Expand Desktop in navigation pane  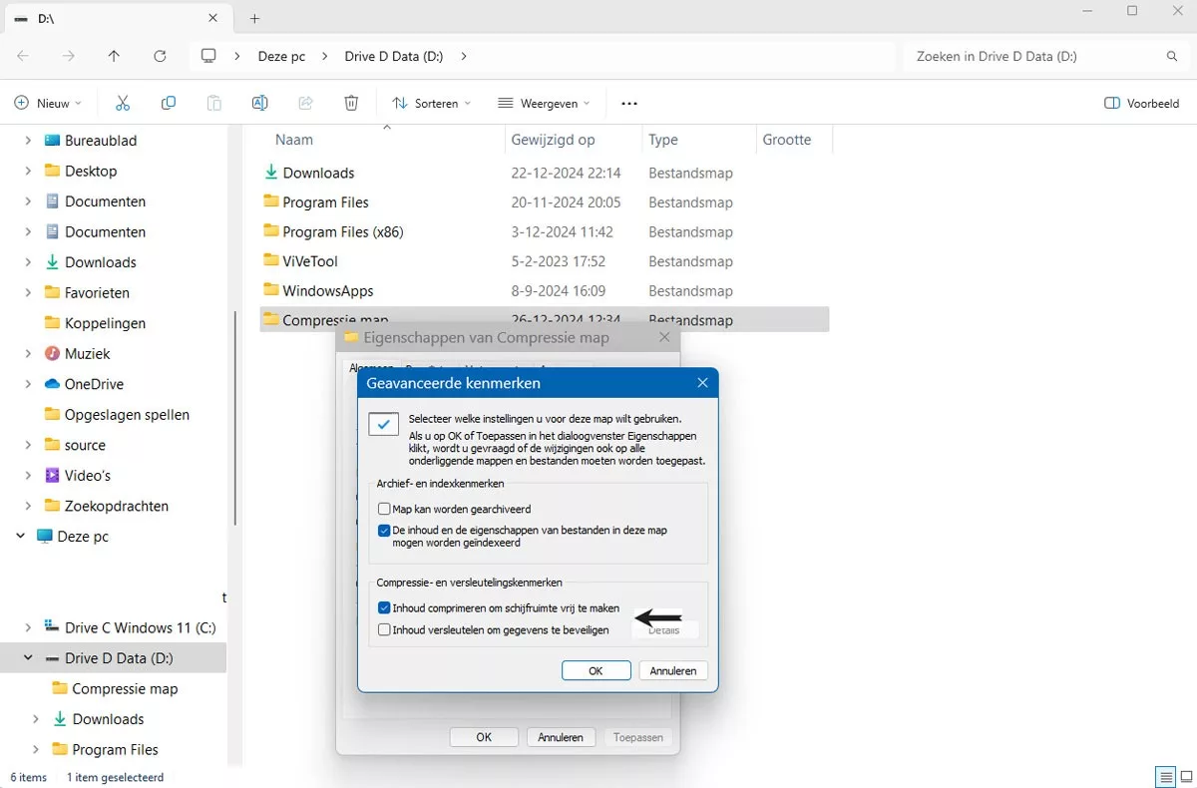coord(28,171)
